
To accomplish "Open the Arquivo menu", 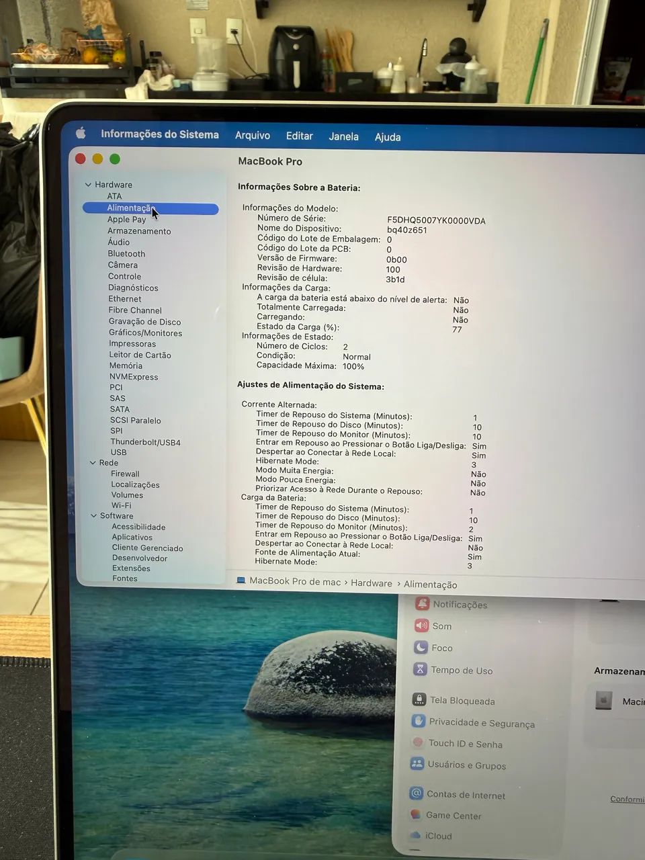I will (253, 135).
